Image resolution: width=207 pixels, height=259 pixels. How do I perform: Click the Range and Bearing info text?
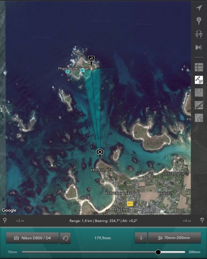click(103, 221)
